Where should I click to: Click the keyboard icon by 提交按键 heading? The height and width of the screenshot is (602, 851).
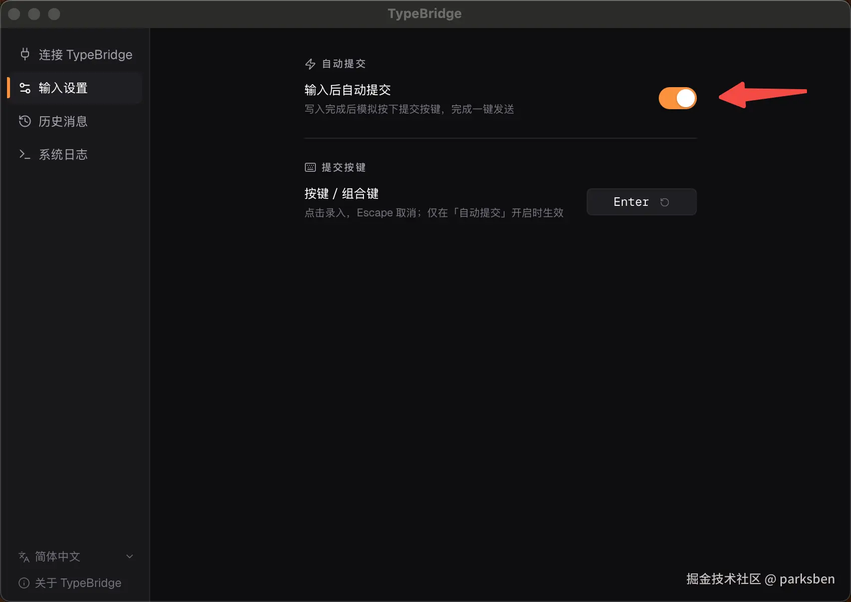310,167
